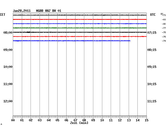Click the black trace beside the 08:00 label
The height and width of the screenshot is (127, 167).
80,32
